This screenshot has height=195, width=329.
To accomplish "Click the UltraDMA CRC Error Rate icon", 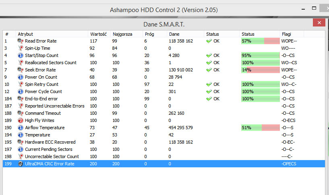I will click(x=21, y=164).
